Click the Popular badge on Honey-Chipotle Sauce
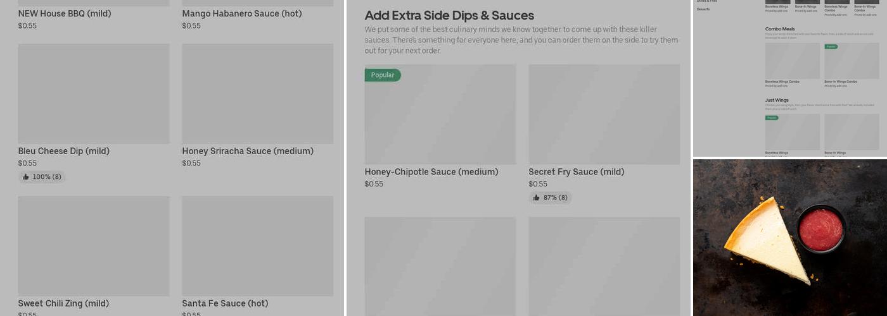 click(382, 75)
